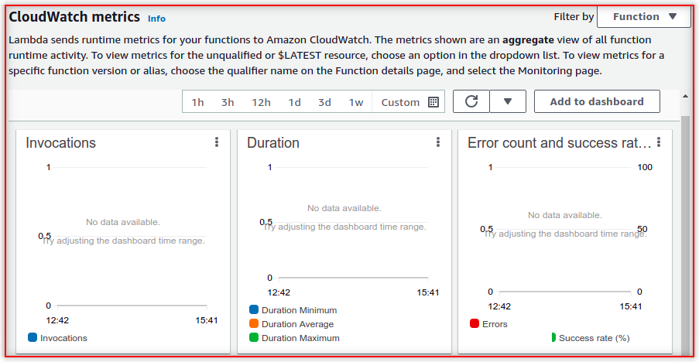Click the Custom time range calendar icon
Screen dimensions: 699x362
[x=433, y=102]
